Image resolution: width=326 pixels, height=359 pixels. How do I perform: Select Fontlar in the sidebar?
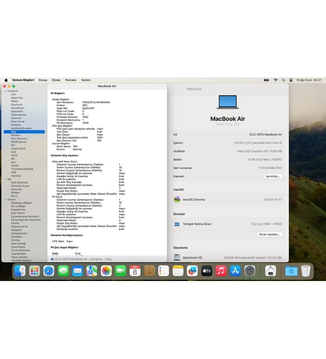[15, 223]
